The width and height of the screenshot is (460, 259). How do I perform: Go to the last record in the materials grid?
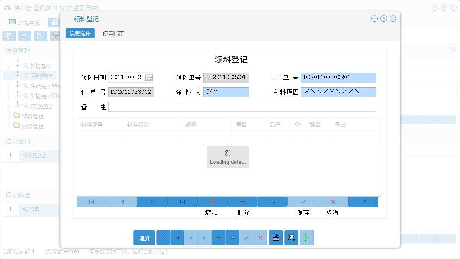coord(182,202)
